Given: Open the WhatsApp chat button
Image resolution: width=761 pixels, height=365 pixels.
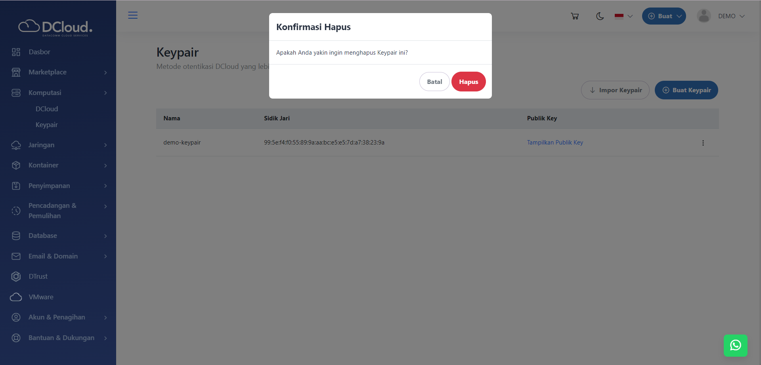Looking at the screenshot, I should pos(735,345).
